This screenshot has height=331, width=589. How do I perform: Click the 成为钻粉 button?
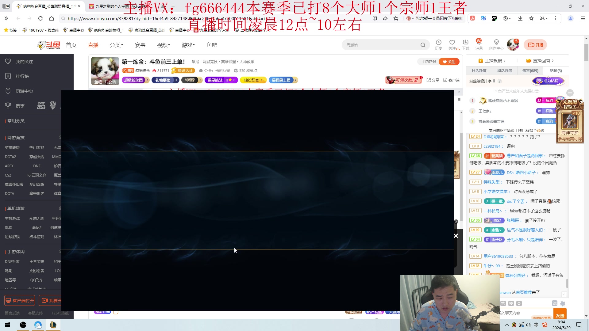(x=548, y=81)
